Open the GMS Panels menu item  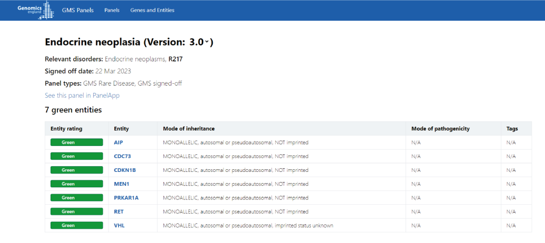tap(78, 10)
